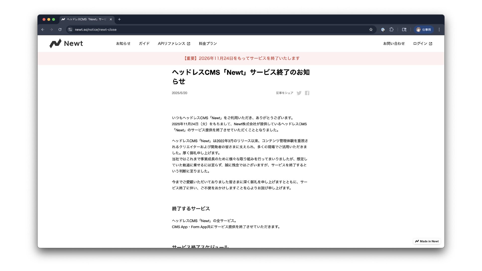Click the 2025/5/20 date text
The width and height of the screenshot is (482, 271).
pos(179,93)
